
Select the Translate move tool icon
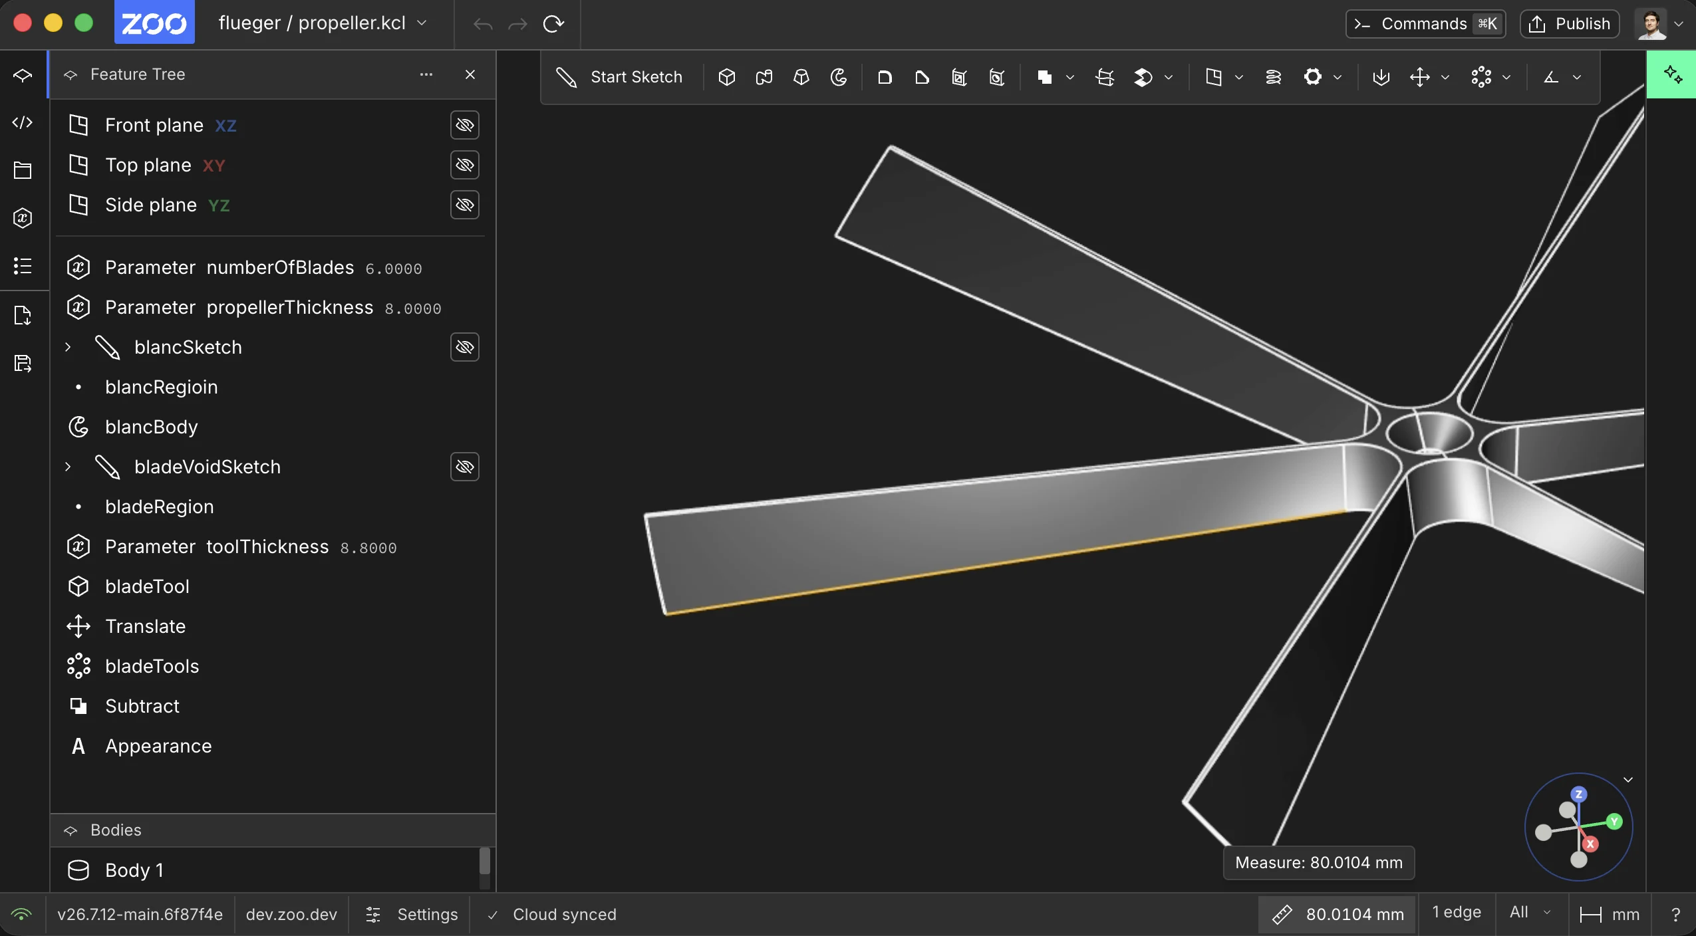pyautogui.click(x=1420, y=77)
